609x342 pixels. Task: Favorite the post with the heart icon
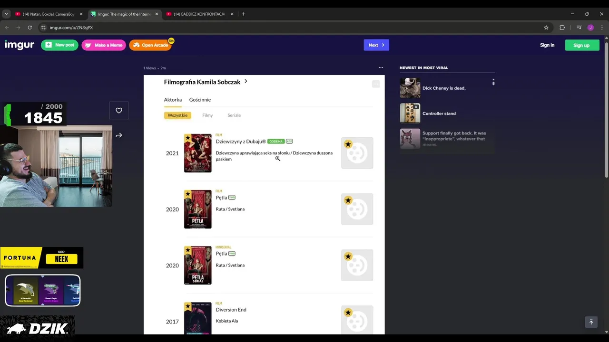(119, 111)
